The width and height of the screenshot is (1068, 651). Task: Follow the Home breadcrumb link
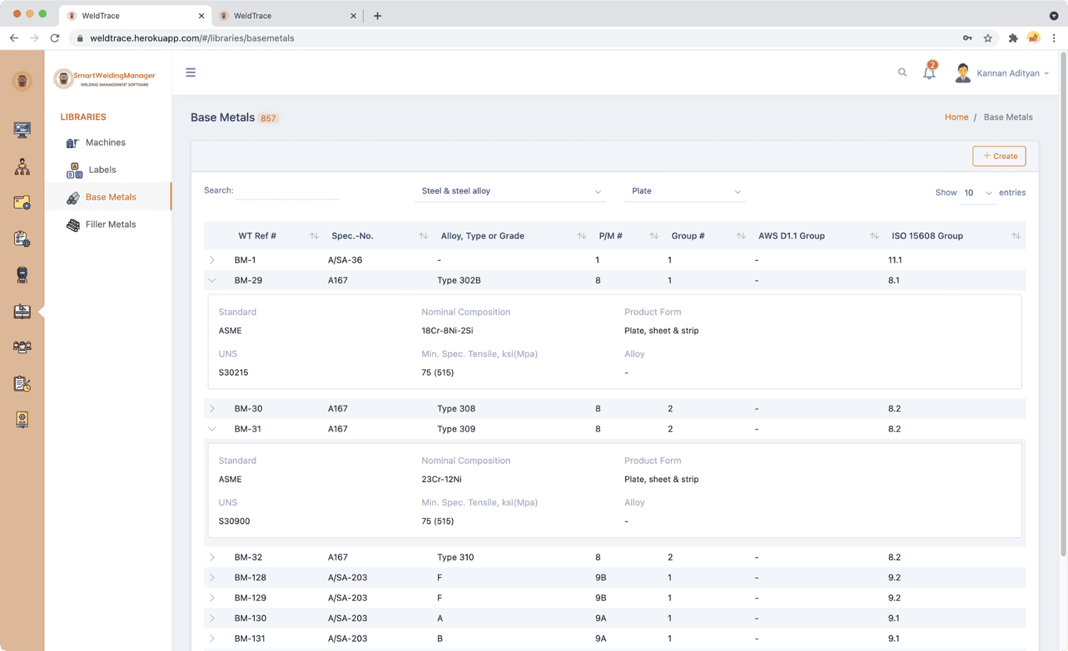[956, 117]
